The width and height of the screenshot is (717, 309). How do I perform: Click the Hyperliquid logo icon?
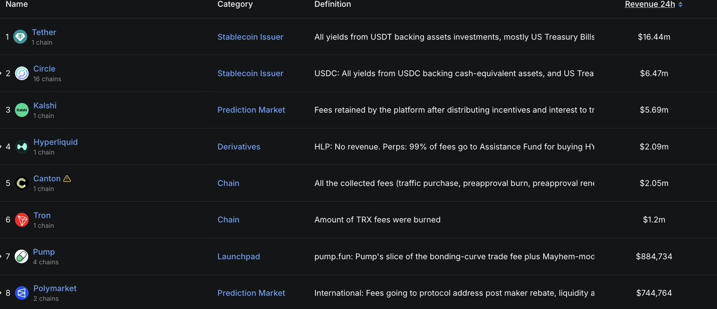[22, 146]
